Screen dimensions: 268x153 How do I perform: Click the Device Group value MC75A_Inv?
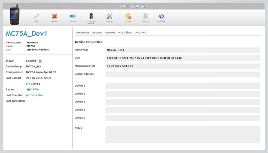pos(33,66)
